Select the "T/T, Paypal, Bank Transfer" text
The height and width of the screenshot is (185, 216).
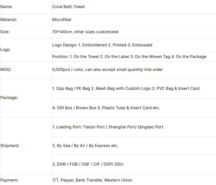[92, 180]
